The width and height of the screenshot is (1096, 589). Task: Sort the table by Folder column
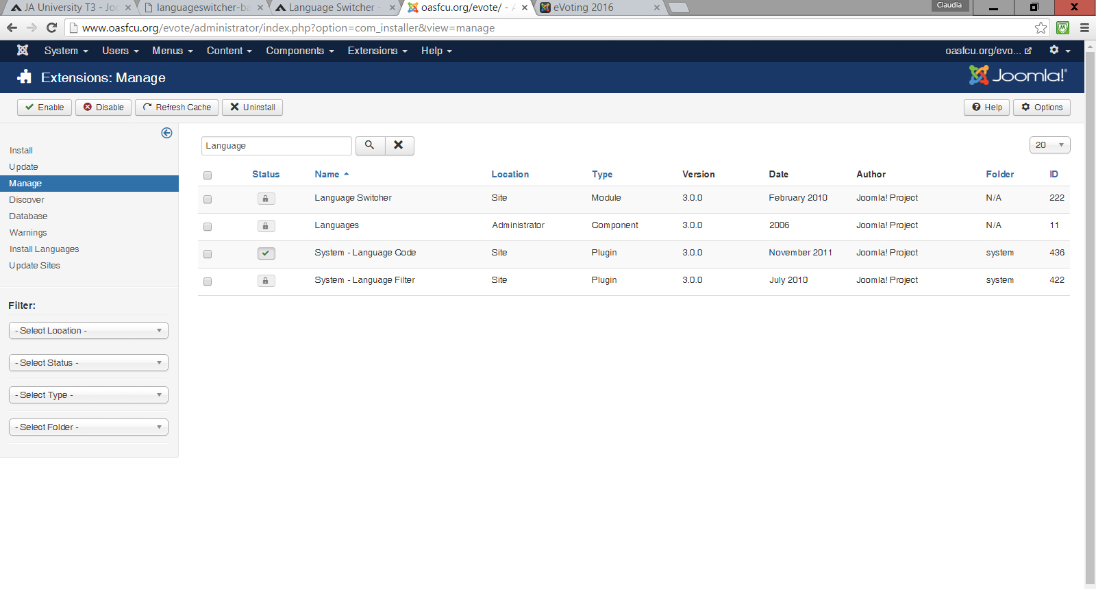tap(1000, 175)
